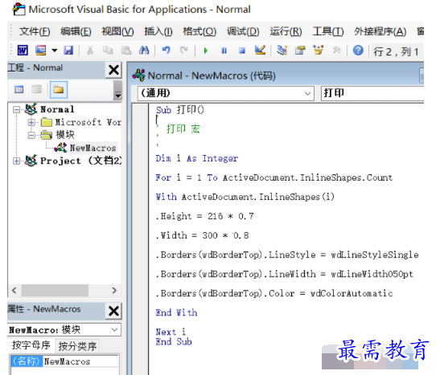The image size is (436, 375).
Task: Click the (名称) property value NewMacros
Action: point(80,361)
